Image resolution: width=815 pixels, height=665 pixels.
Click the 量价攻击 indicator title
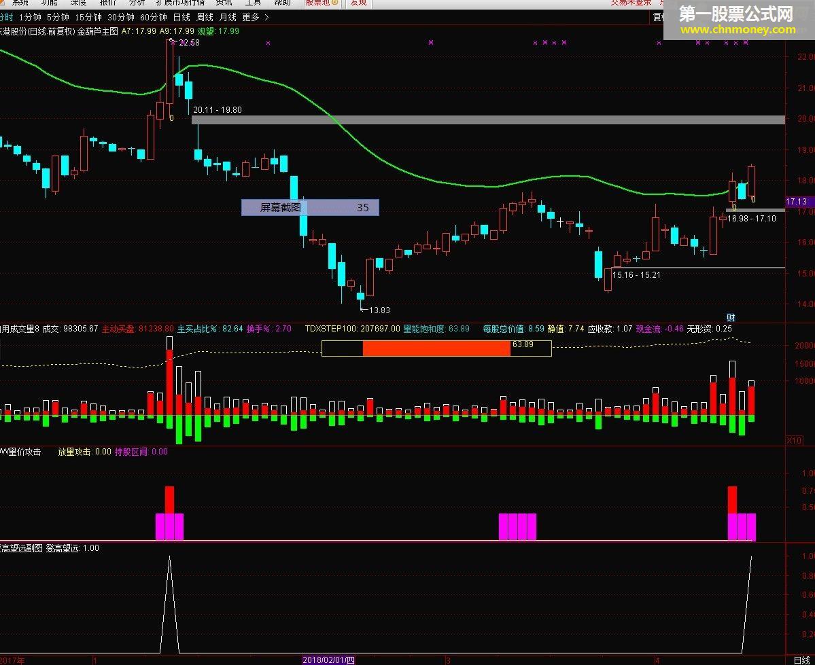(x=20, y=452)
